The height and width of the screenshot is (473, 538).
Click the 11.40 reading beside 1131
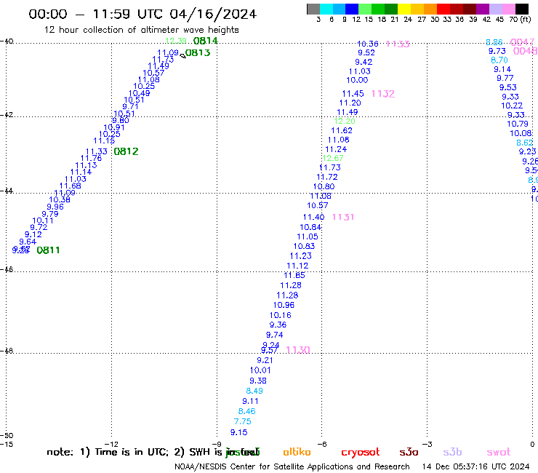(x=313, y=217)
